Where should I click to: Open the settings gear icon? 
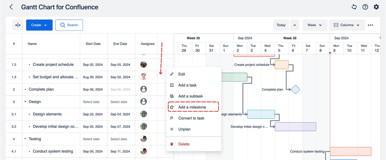[376, 7]
